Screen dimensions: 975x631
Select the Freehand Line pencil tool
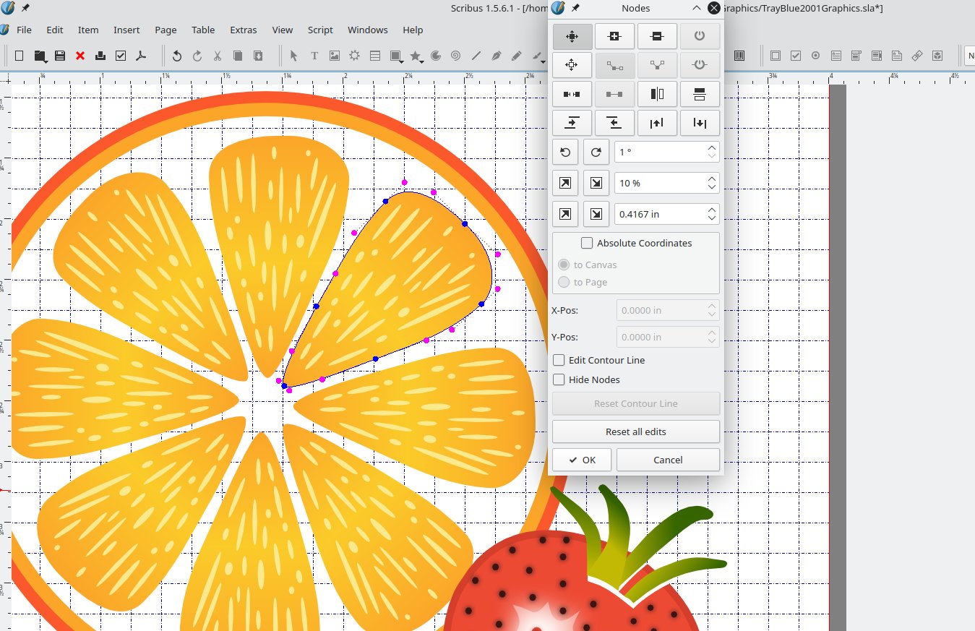click(x=516, y=56)
